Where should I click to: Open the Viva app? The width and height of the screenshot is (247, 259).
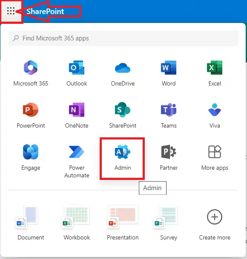(x=215, y=116)
